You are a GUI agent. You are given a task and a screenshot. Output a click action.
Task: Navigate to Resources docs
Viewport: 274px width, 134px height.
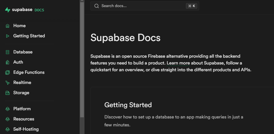pos(24,119)
